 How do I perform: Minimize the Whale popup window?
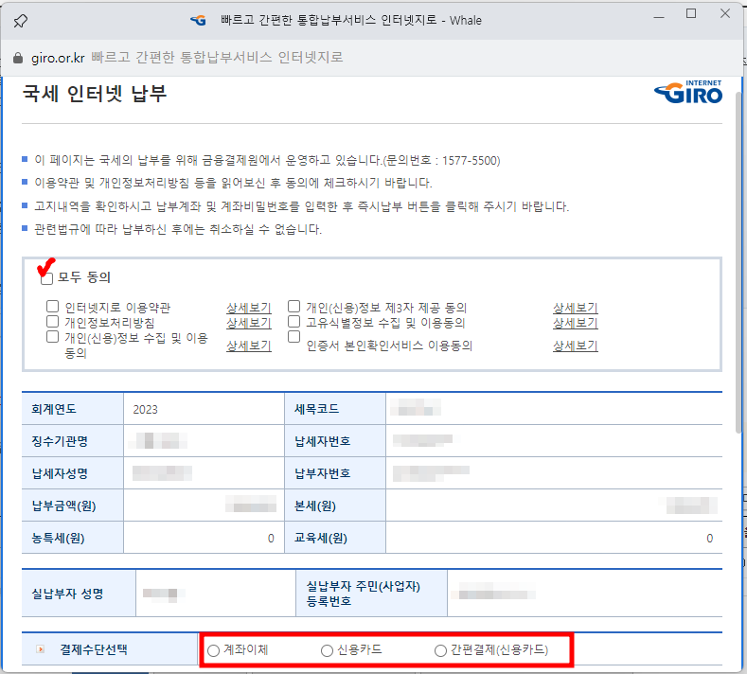[x=659, y=17]
